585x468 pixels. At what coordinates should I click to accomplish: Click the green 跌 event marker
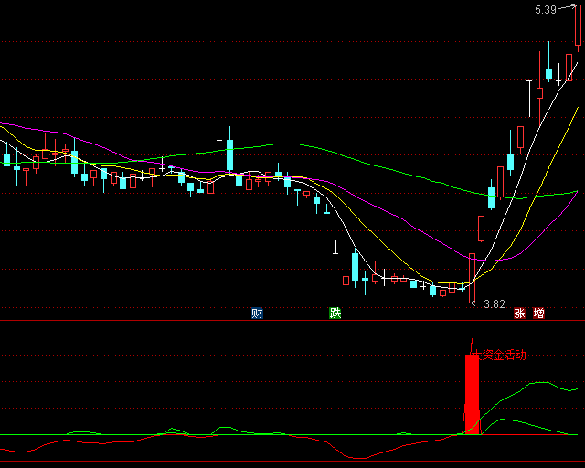tap(335, 313)
